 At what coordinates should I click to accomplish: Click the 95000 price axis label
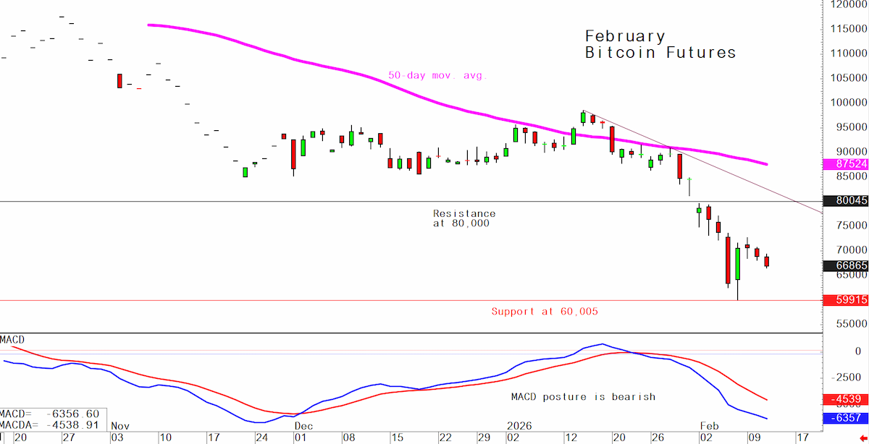click(x=852, y=127)
